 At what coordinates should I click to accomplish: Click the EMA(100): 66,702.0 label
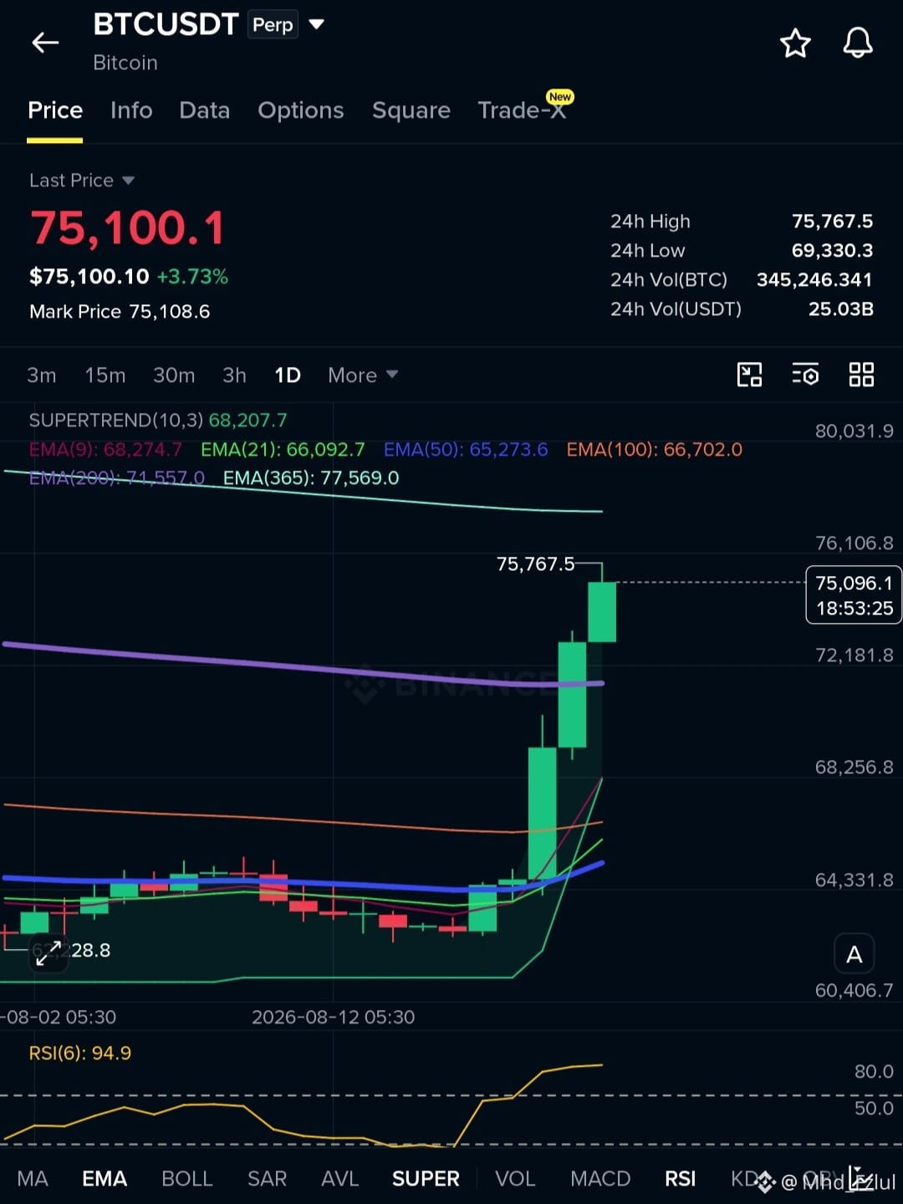[x=655, y=450]
